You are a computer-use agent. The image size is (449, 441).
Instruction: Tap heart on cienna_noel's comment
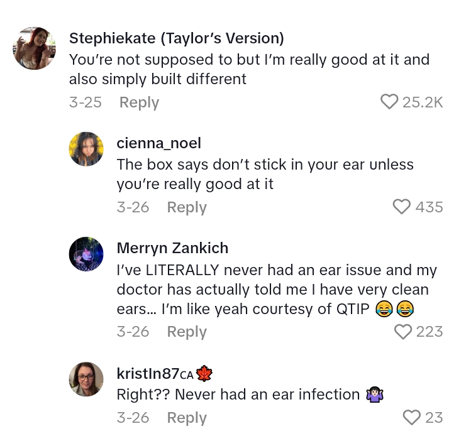click(x=401, y=207)
